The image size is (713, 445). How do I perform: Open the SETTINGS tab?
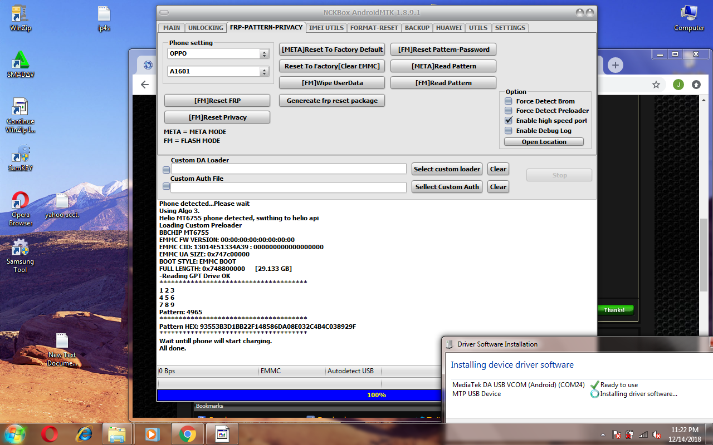pos(510,28)
